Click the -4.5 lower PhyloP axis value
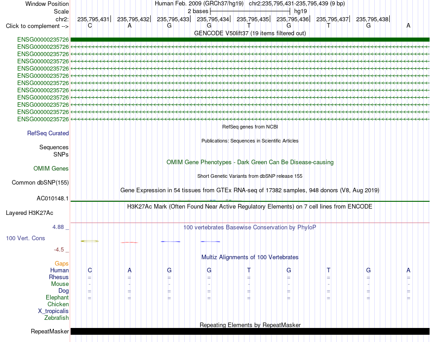430x342 pixels. 59,250
